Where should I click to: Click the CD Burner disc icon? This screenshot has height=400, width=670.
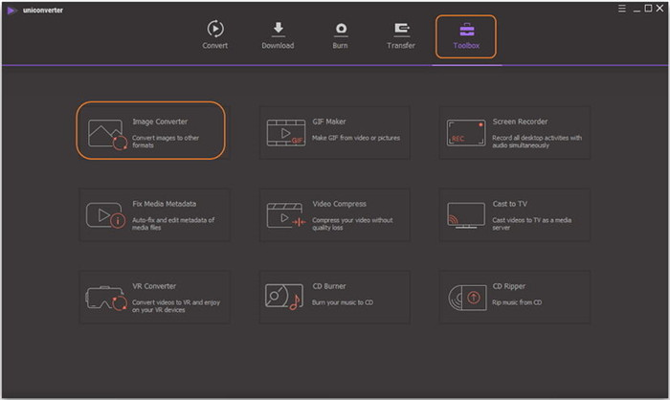click(x=284, y=298)
